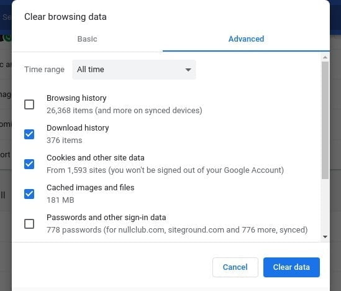Click "Passwords and other sign-in data" label
This screenshot has width=341, height=291.
106,218
